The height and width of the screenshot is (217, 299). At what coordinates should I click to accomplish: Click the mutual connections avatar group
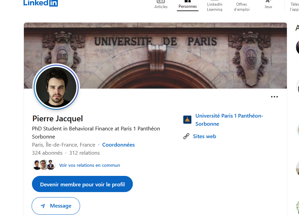coord(44,165)
